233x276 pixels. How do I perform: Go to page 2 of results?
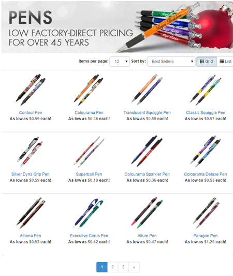tap(113, 267)
